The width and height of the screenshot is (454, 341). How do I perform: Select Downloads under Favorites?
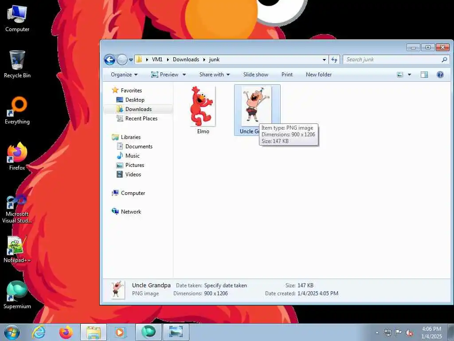point(138,109)
